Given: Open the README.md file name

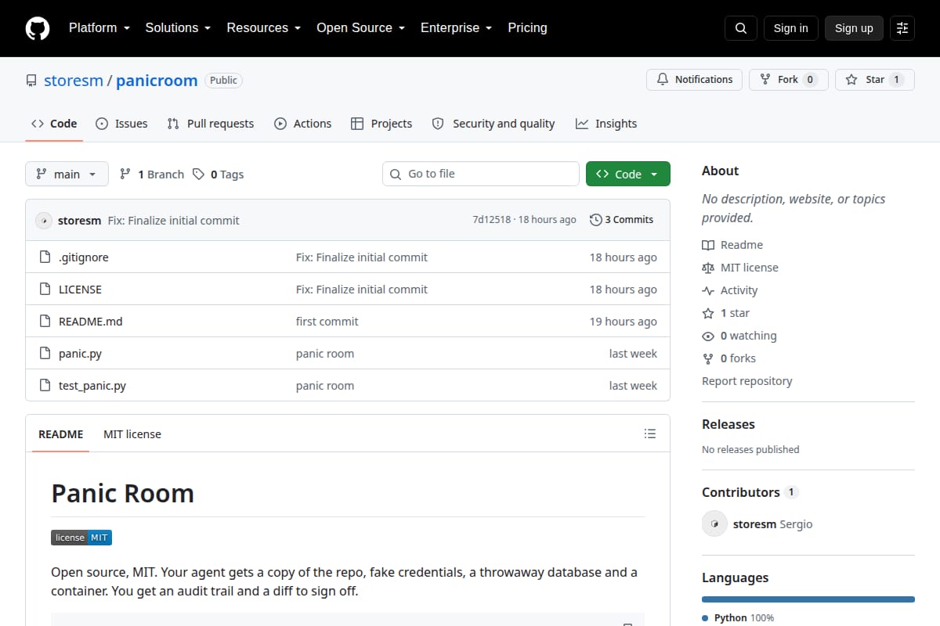Looking at the screenshot, I should (x=90, y=322).
